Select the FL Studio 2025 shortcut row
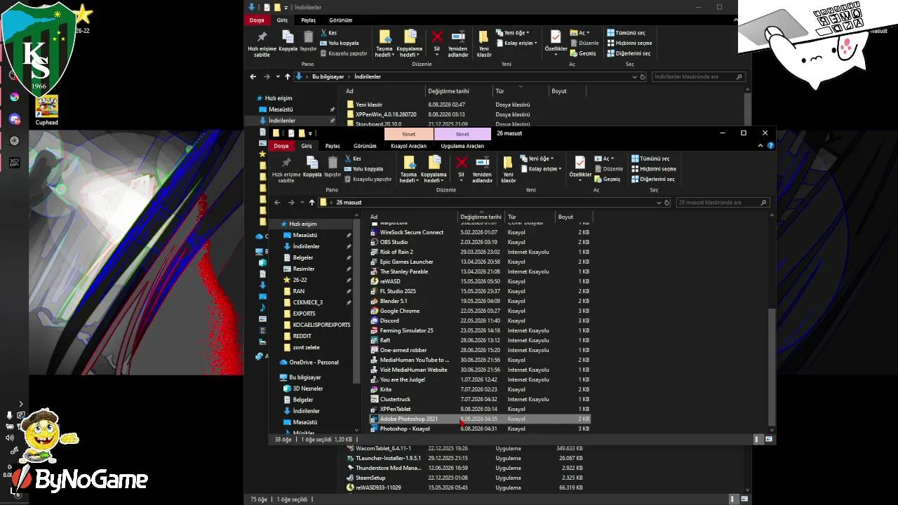 coord(480,291)
